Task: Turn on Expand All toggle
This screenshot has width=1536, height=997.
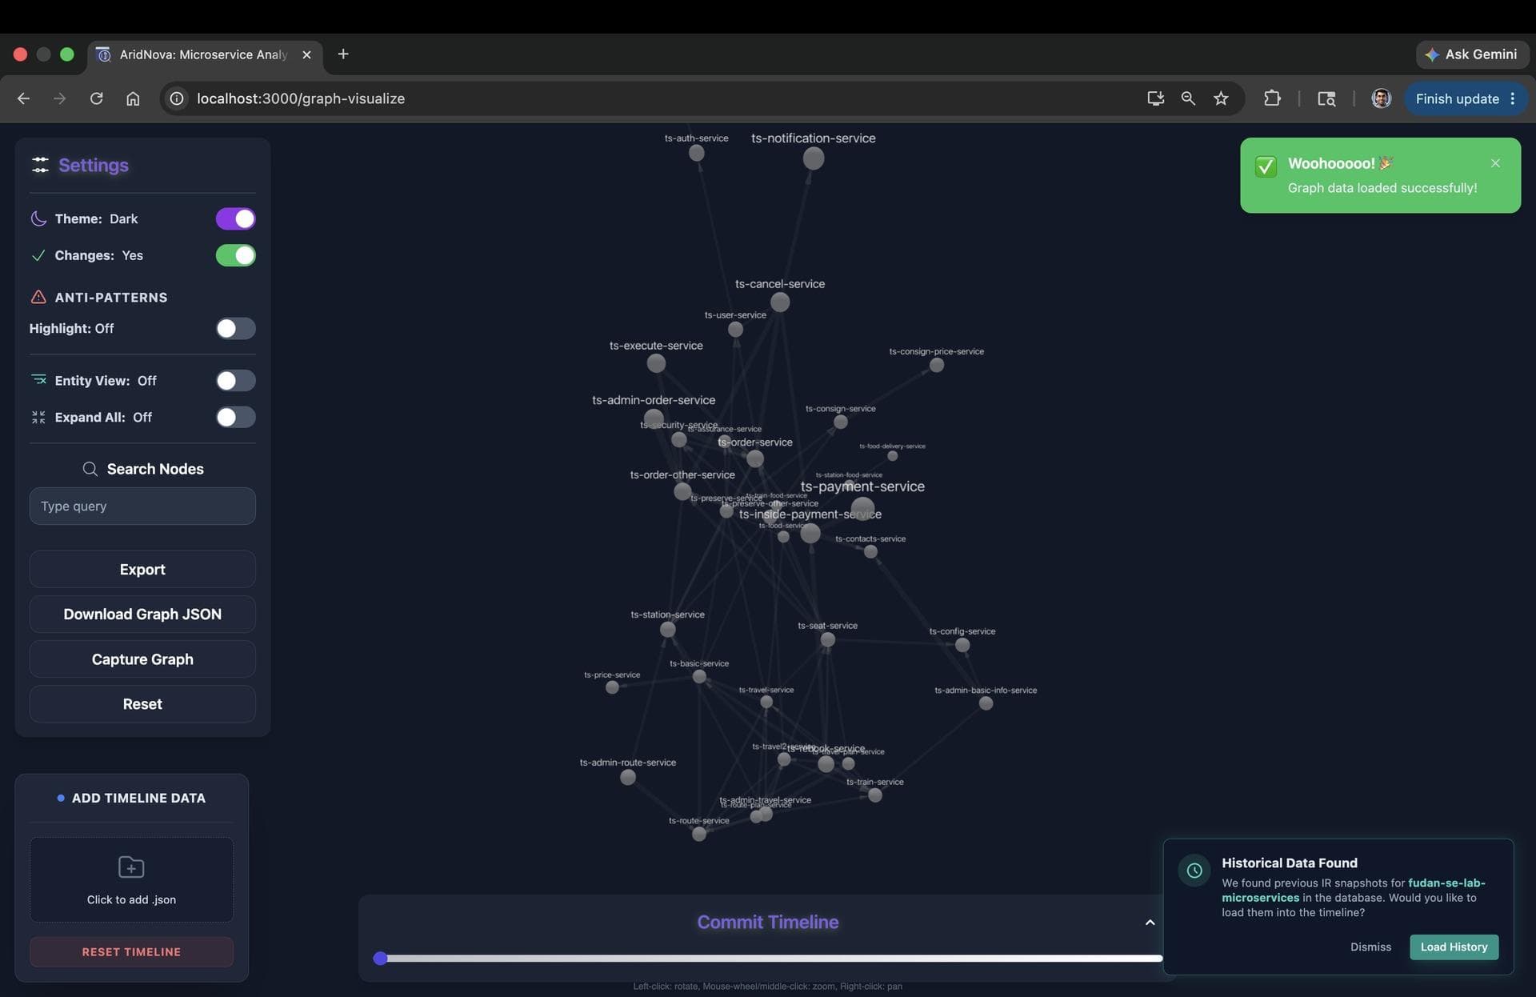Action: pyautogui.click(x=235, y=417)
